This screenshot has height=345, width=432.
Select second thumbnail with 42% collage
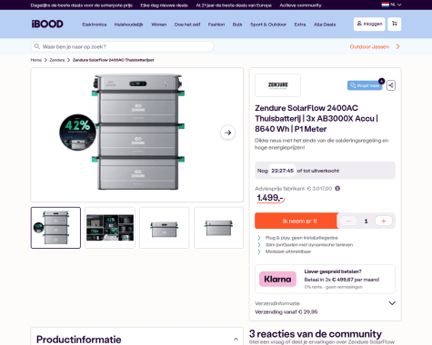pyautogui.click(x=110, y=228)
